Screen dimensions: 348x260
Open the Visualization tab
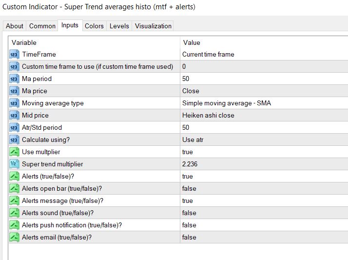(153, 26)
